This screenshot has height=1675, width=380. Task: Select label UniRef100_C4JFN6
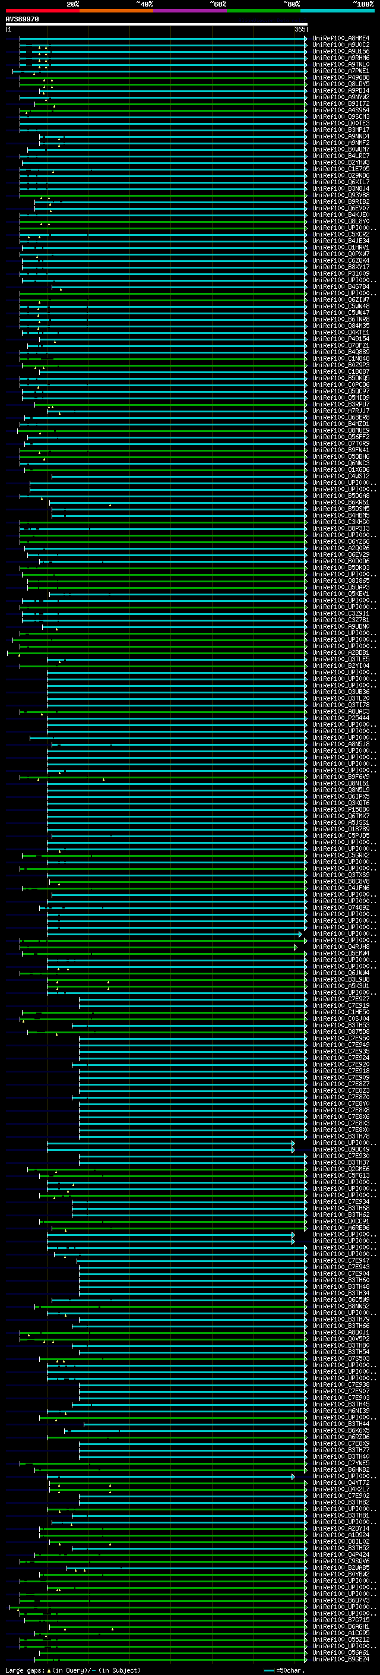340,888
